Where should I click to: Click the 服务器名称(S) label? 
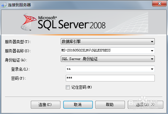(18, 51)
